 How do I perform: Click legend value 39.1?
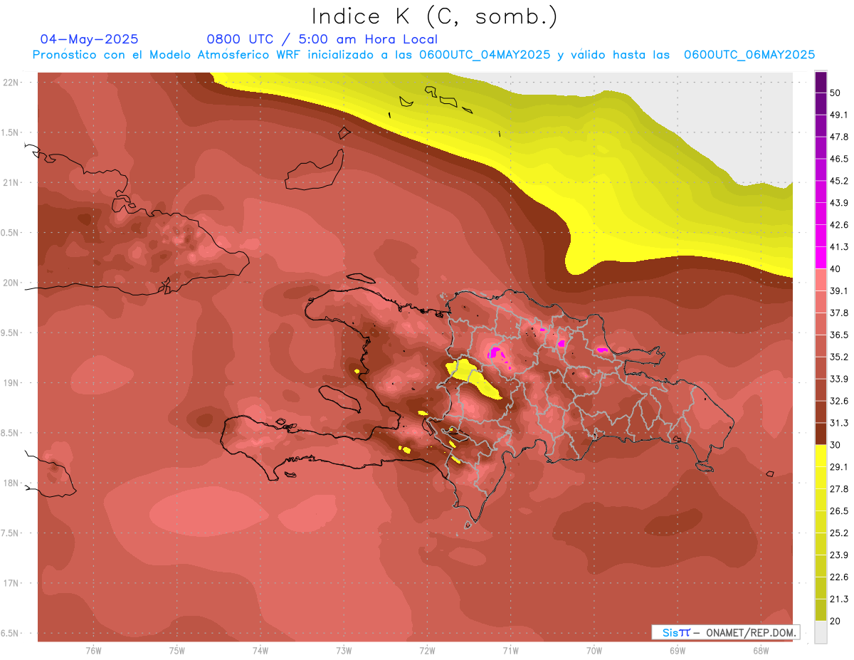(x=839, y=290)
